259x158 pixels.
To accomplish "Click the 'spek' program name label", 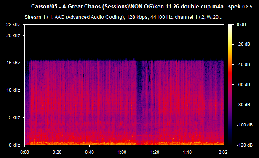I will [234, 7].
